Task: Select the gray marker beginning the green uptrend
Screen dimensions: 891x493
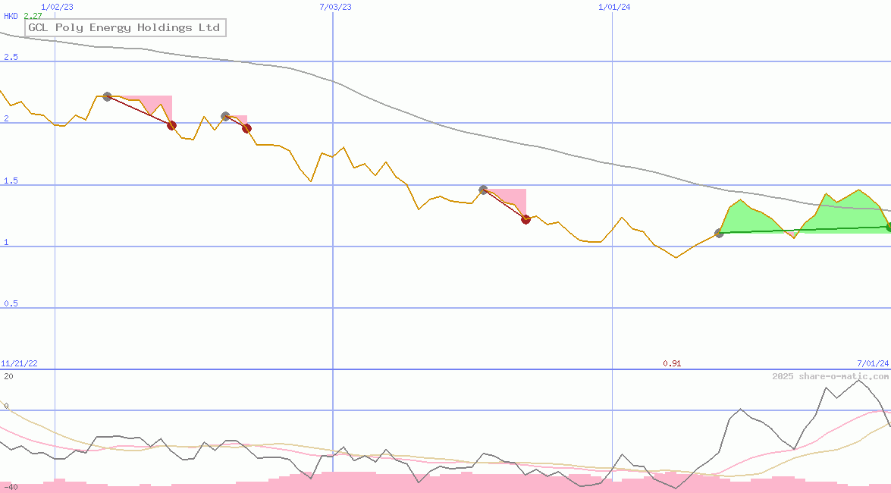Action: 718,234
